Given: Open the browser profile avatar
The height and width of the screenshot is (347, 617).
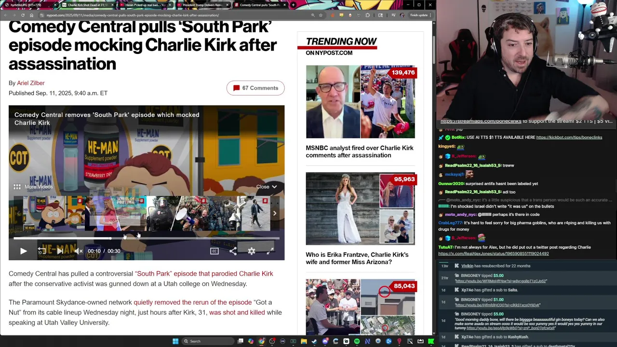Looking at the screenshot, I should pos(402,15).
